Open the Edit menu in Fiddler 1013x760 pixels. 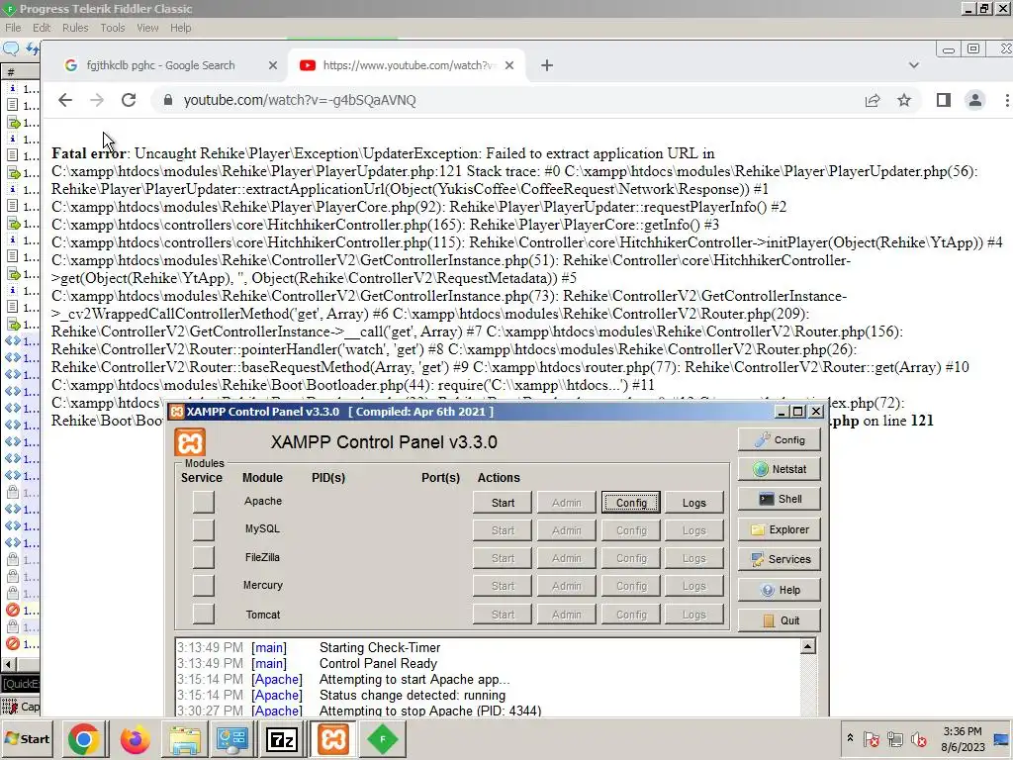(42, 28)
